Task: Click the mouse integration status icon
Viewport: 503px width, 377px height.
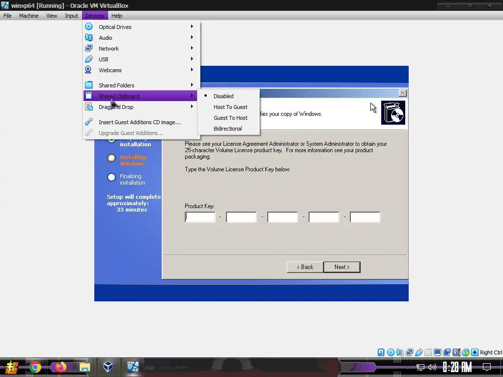Action: click(x=466, y=352)
